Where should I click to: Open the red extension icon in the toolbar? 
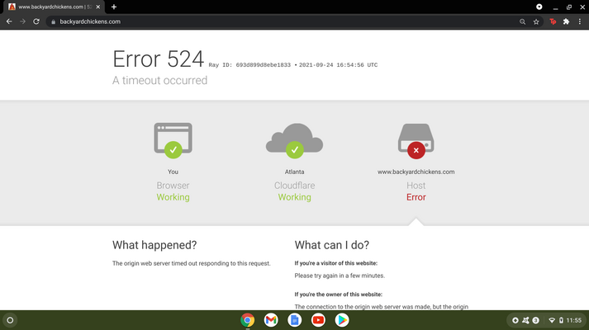click(553, 21)
